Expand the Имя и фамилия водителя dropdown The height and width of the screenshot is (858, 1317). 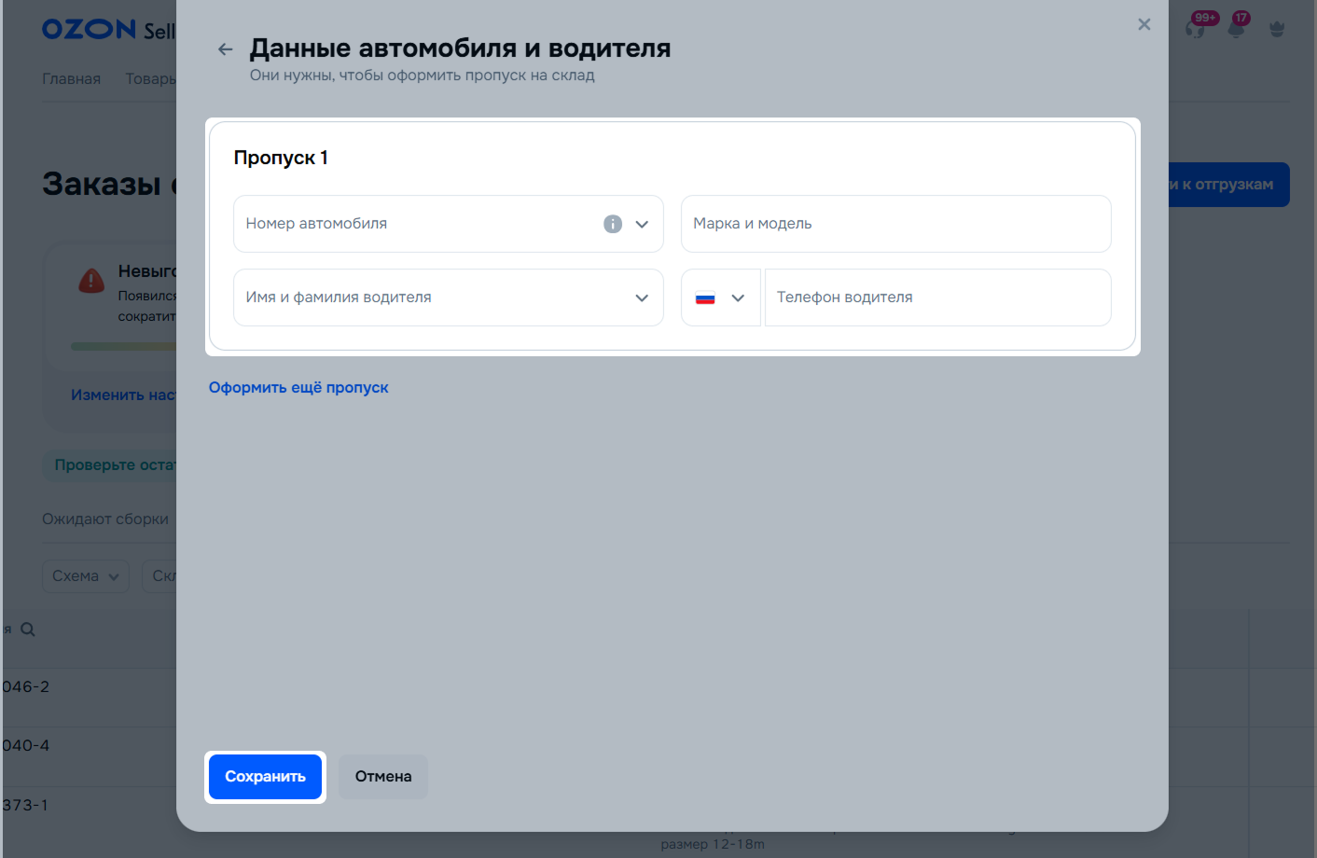click(642, 298)
